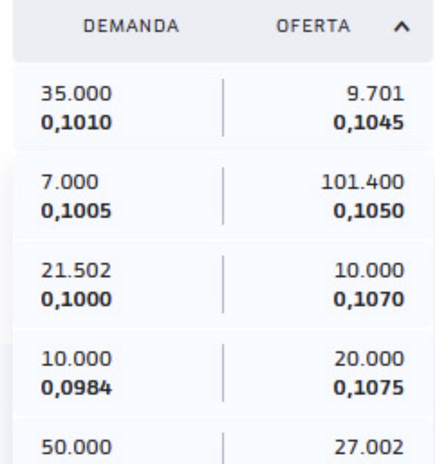The image size is (435, 464).
Task: Click the DEMANDA column header
Action: point(131,27)
